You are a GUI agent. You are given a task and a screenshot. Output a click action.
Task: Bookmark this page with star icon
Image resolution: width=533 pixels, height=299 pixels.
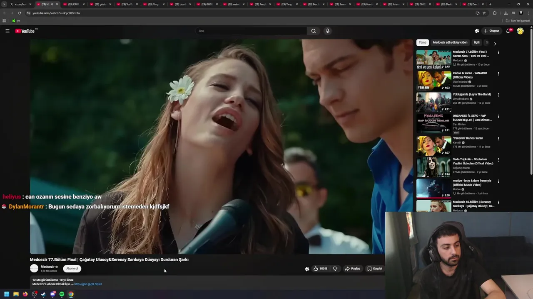point(484,13)
